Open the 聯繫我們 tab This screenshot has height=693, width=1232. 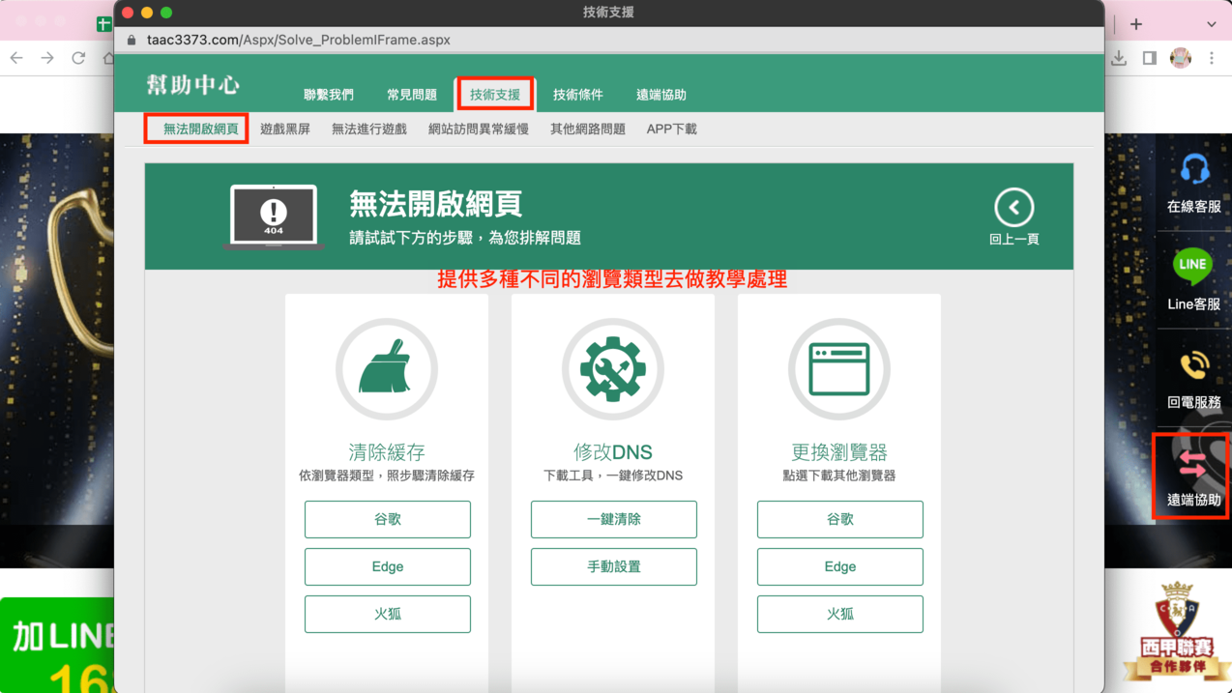(x=329, y=95)
